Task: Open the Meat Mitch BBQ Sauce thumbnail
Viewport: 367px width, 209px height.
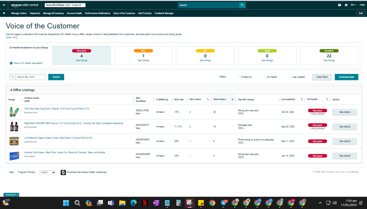Action: coord(14,127)
